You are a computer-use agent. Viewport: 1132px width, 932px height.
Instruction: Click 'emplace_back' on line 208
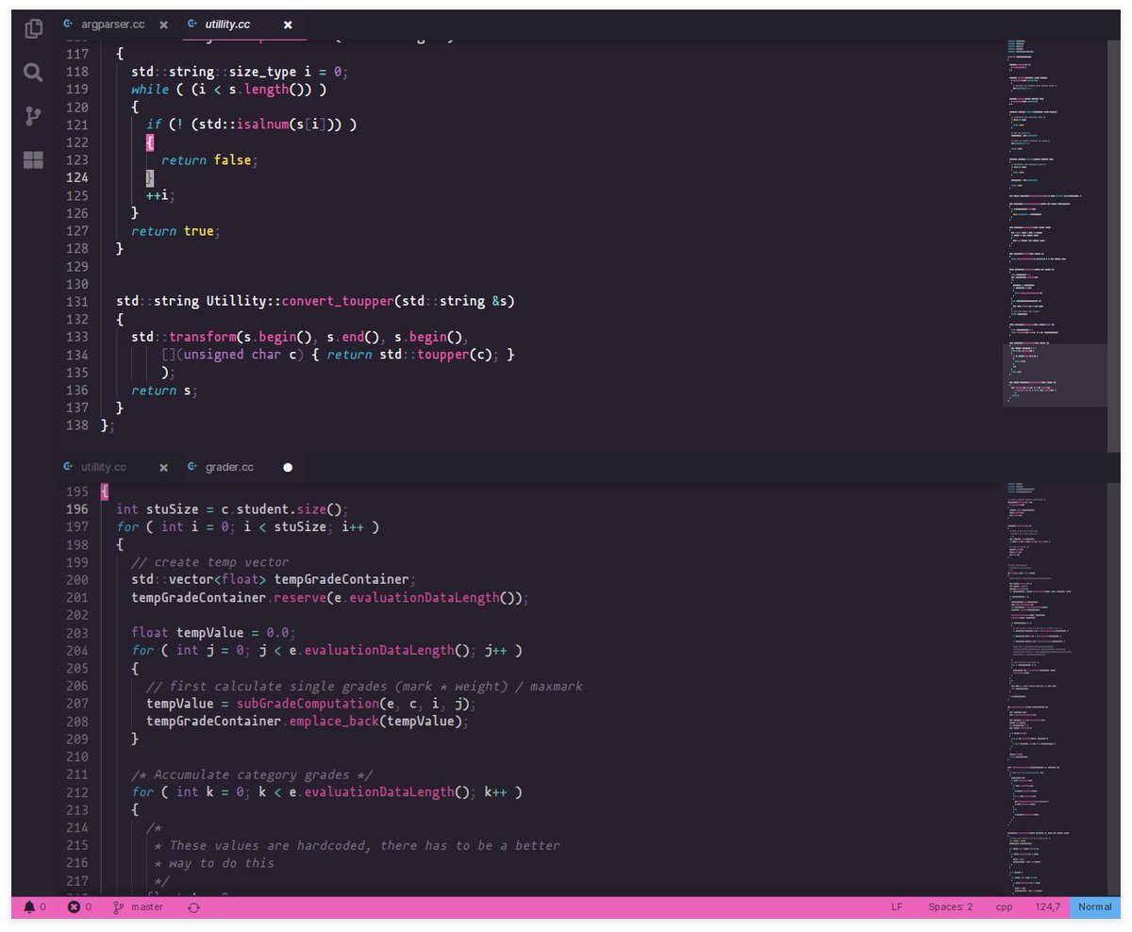[x=333, y=722]
